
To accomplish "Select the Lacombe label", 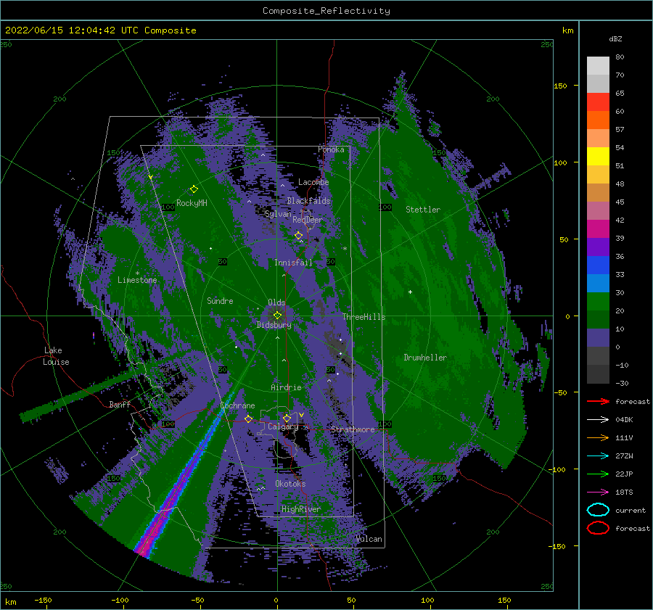I will point(313,182).
